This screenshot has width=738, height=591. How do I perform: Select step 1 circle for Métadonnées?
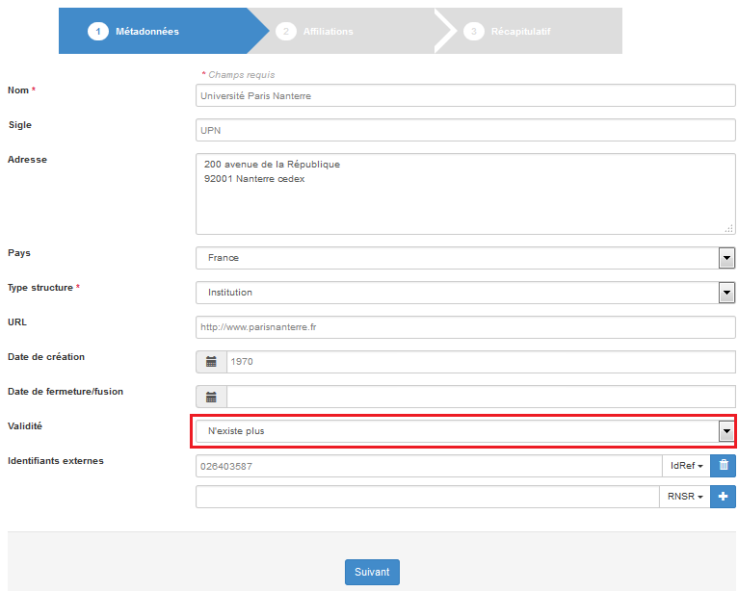(98, 32)
